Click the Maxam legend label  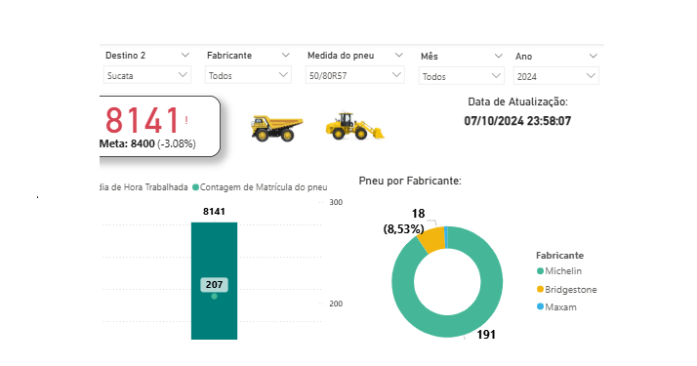pyautogui.click(x=560, y=306)
